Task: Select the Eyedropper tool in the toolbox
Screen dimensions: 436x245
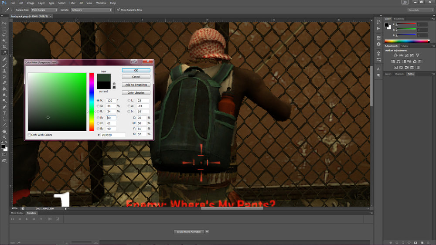Action: (4, 53)
